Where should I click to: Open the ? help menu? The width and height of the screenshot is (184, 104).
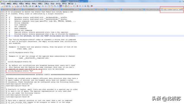click(x=75, y=4)
